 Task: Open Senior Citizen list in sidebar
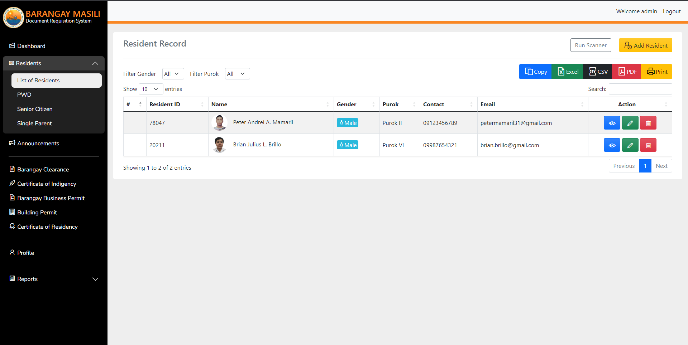[x=35, y=109]
